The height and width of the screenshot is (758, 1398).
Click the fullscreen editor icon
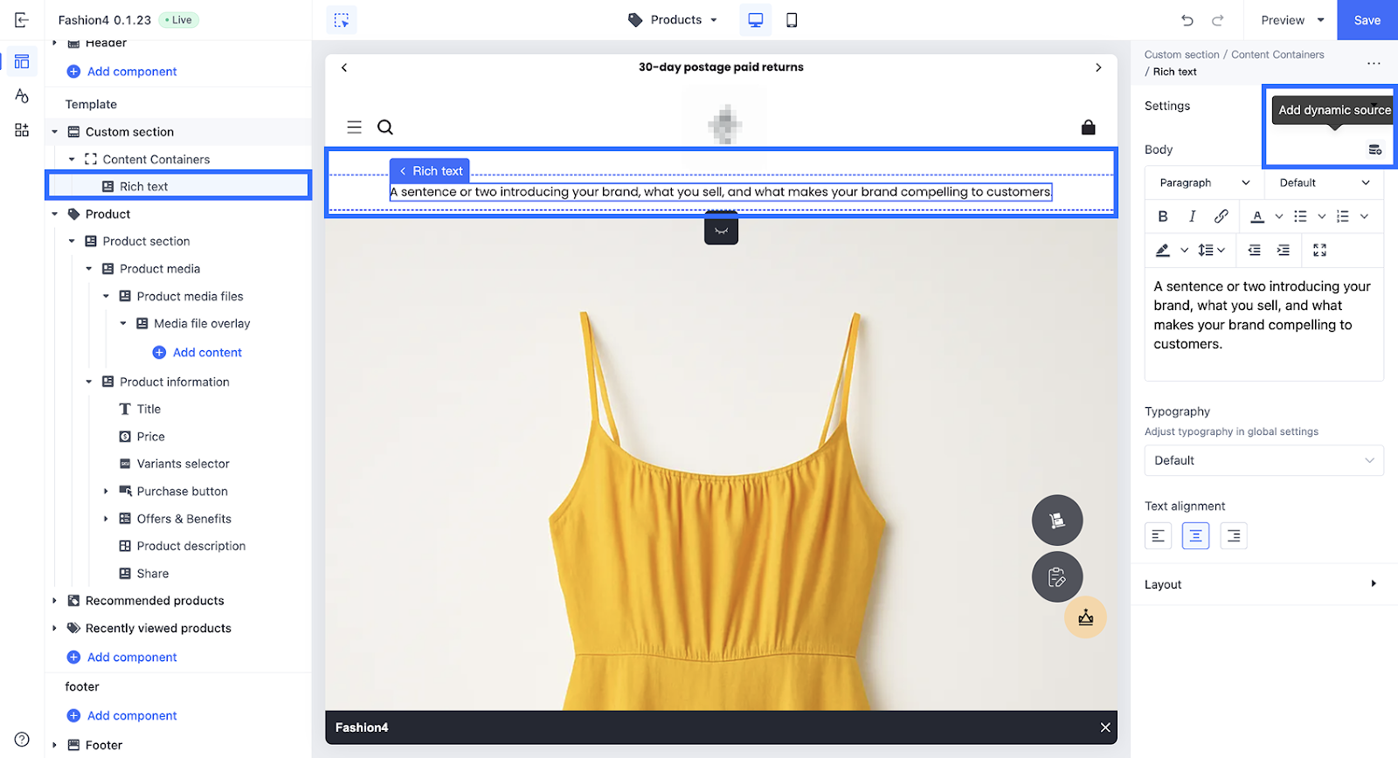pyautogui.click(x=1319, y=251)
